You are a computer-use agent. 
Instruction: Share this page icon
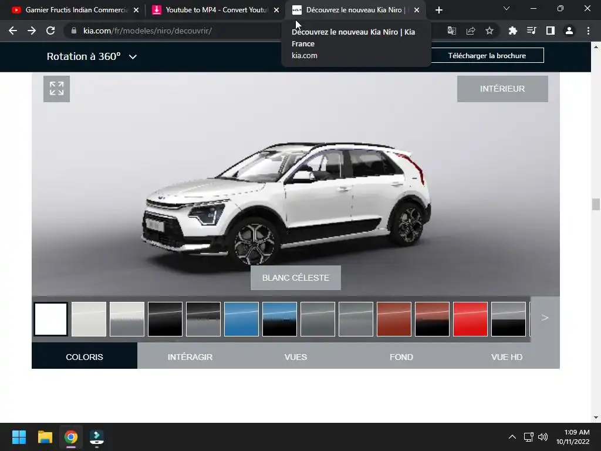pyautogui.click(x=471, y=31)
